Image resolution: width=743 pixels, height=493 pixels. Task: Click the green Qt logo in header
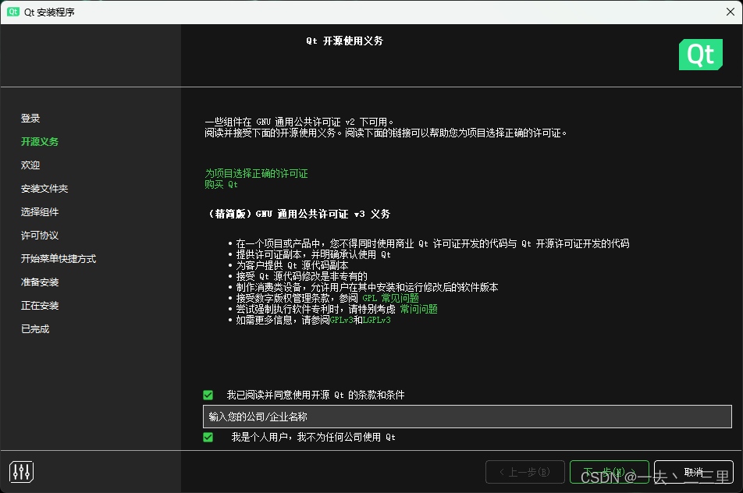pos(700,55)
